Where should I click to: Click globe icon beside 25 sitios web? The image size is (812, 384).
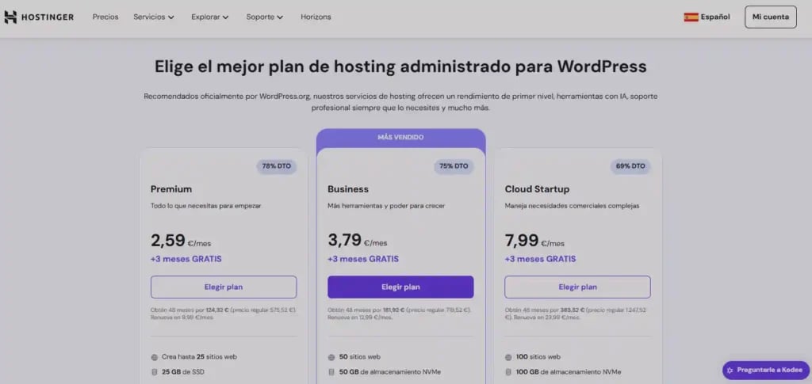[155, 357]
